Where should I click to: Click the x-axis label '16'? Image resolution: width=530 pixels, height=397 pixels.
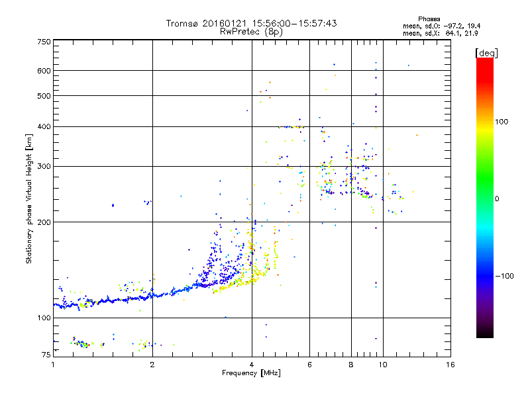pos(450,365)
